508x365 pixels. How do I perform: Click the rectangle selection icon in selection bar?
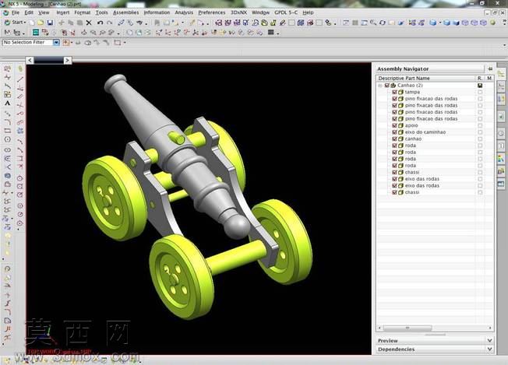pos(118,42)
